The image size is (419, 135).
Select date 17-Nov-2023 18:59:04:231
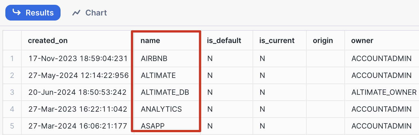pyautogui.click(x=78, y=58)
